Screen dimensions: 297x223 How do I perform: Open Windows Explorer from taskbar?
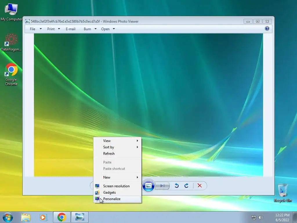pos(26,217)
